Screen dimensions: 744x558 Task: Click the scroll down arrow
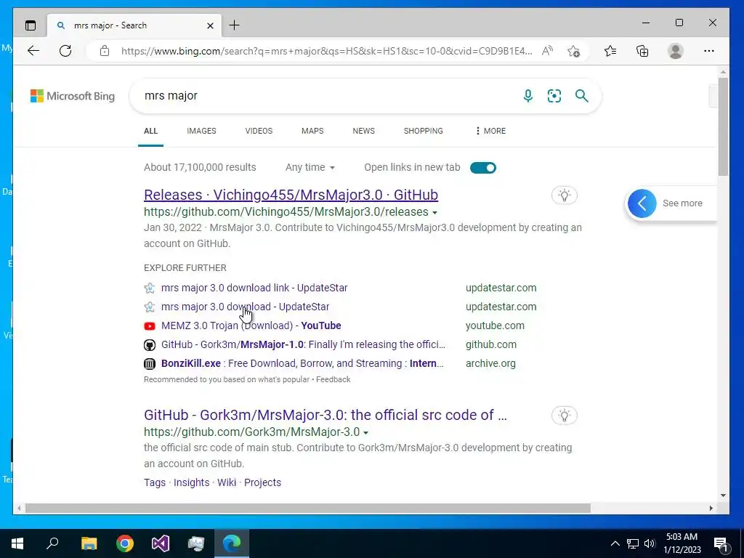[723, 496]
